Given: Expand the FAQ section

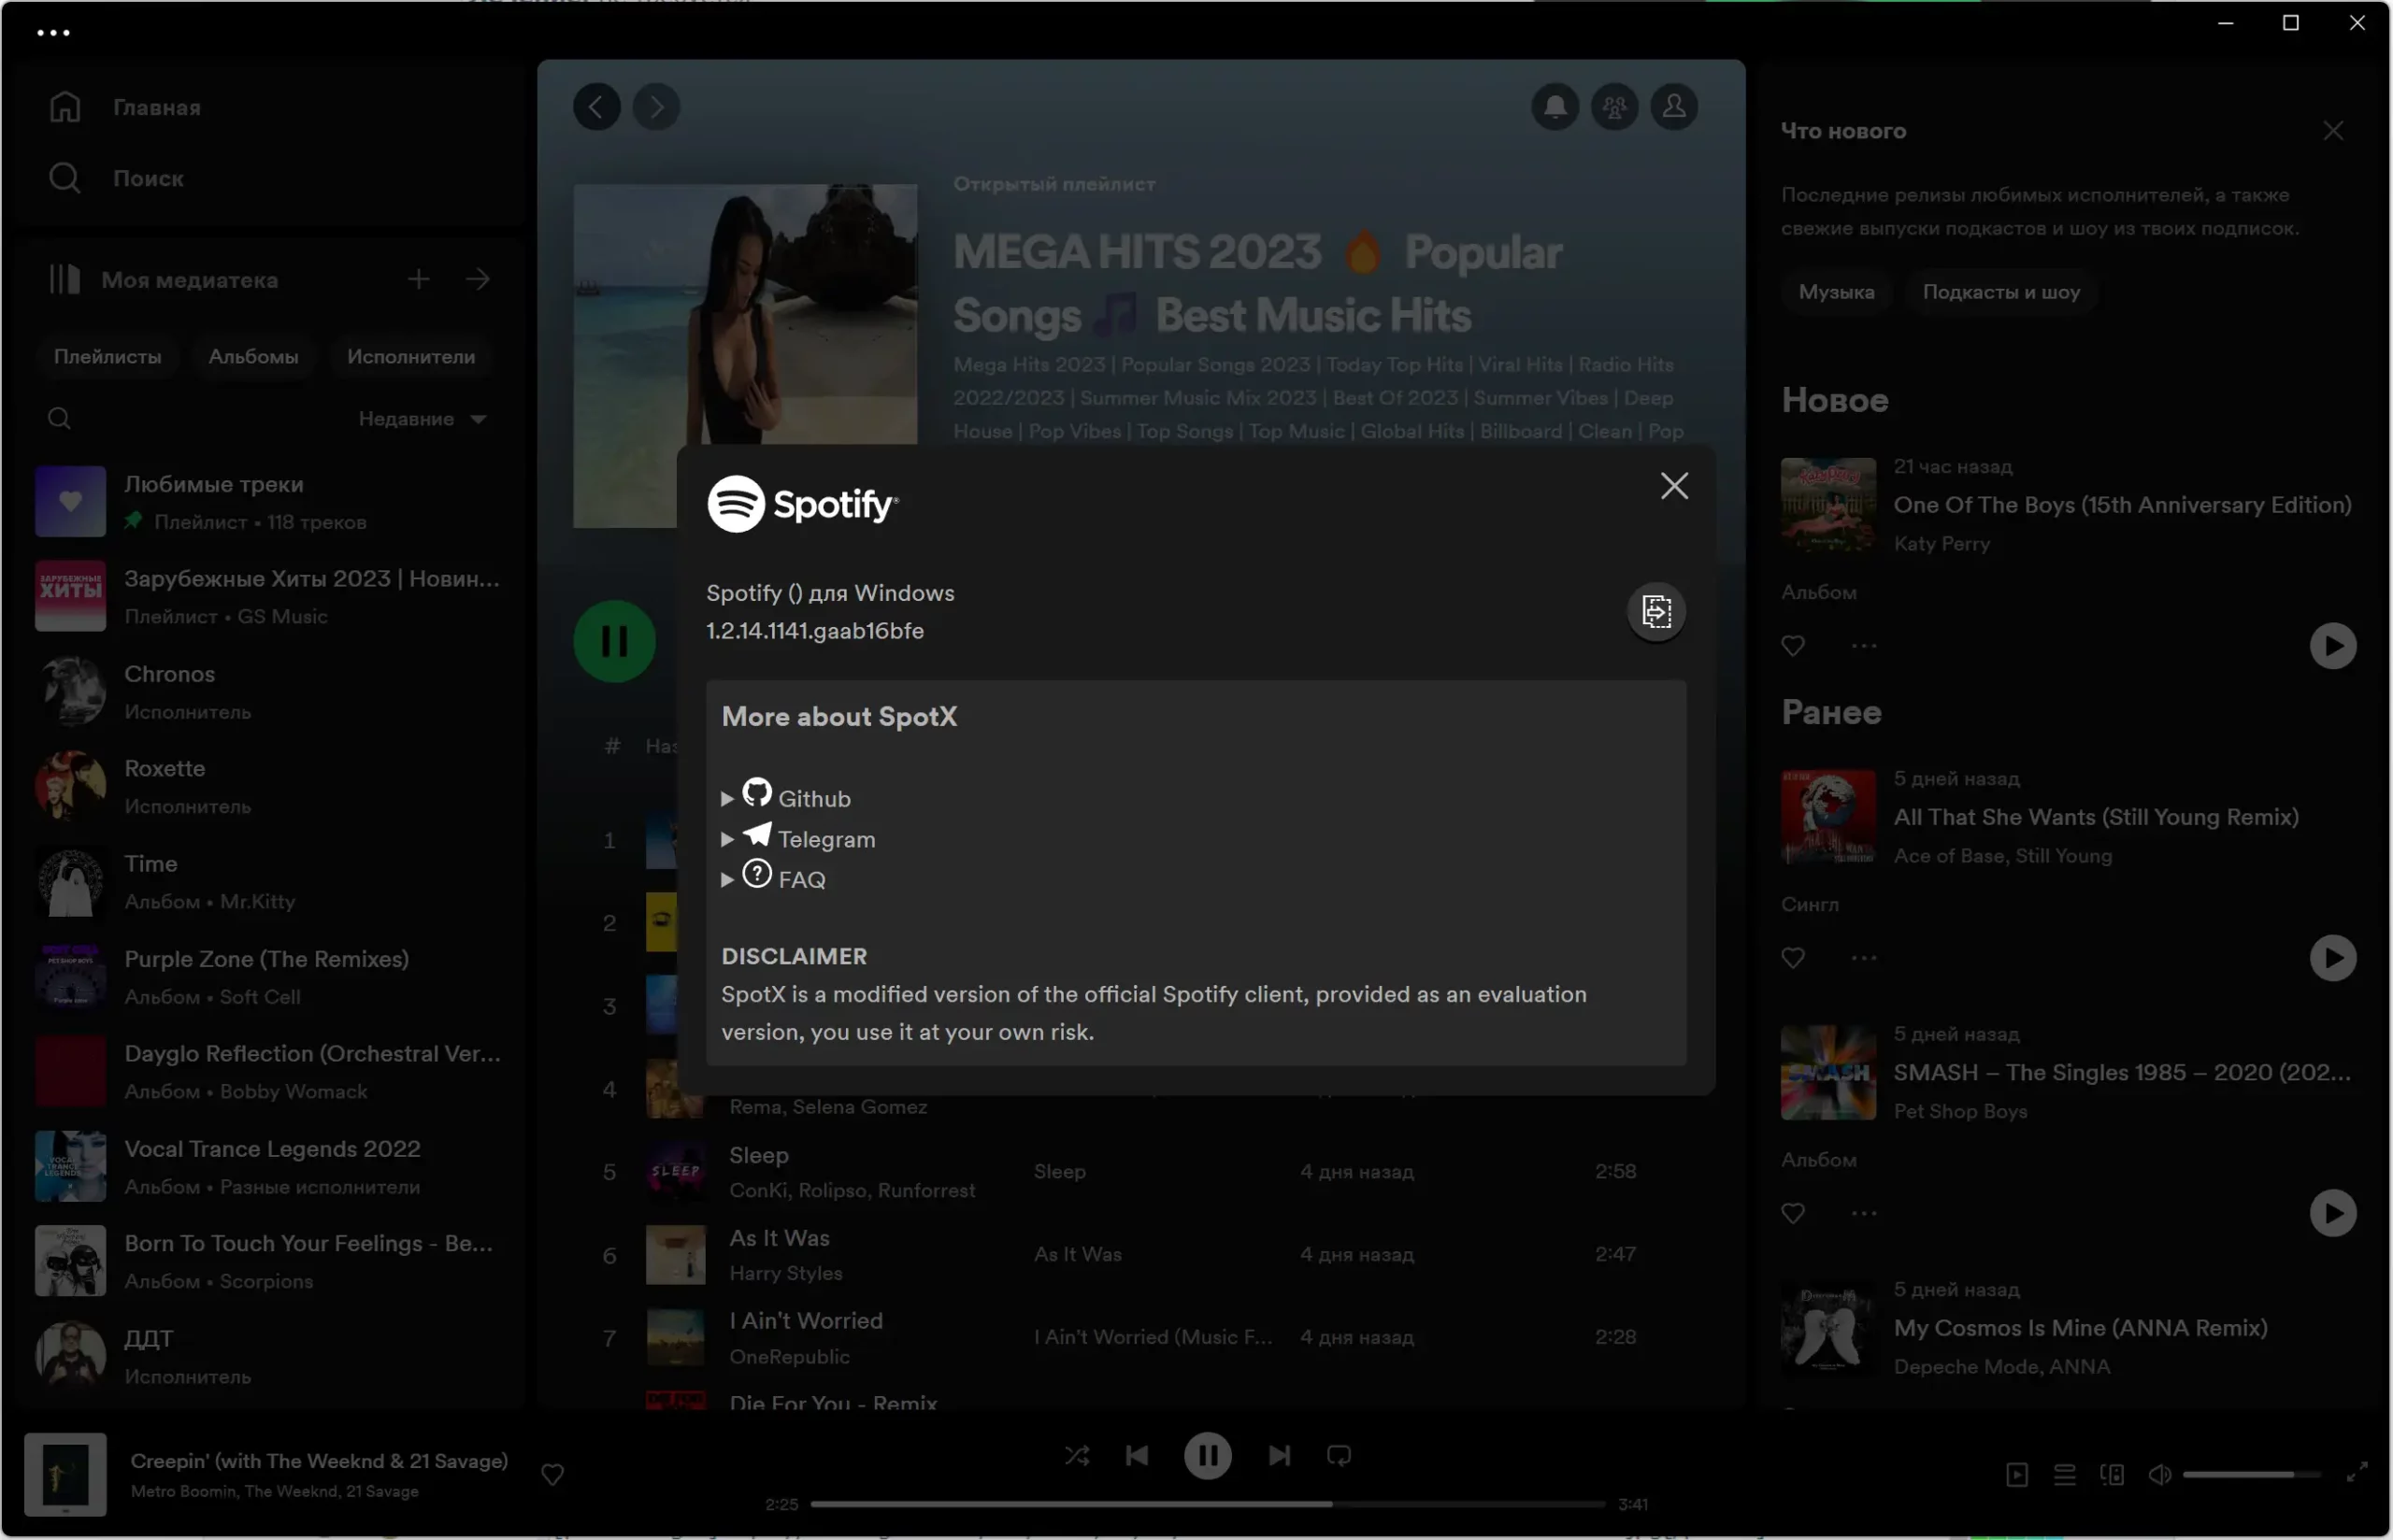Looking at the screenshot, I should click(728, 880).
